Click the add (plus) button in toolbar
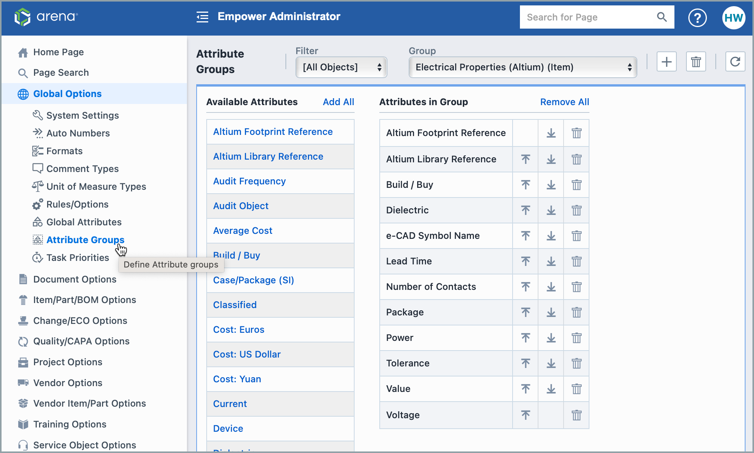754x453 pixels. (666, 61)
